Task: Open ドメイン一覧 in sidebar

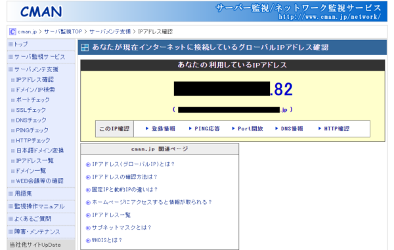Action: pos(31,171)
